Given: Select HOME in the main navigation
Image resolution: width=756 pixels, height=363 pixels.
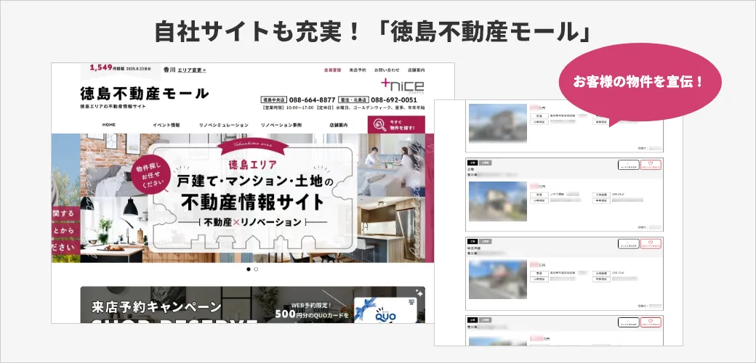Looking at the screenshot, I should (x=109, y=125).
